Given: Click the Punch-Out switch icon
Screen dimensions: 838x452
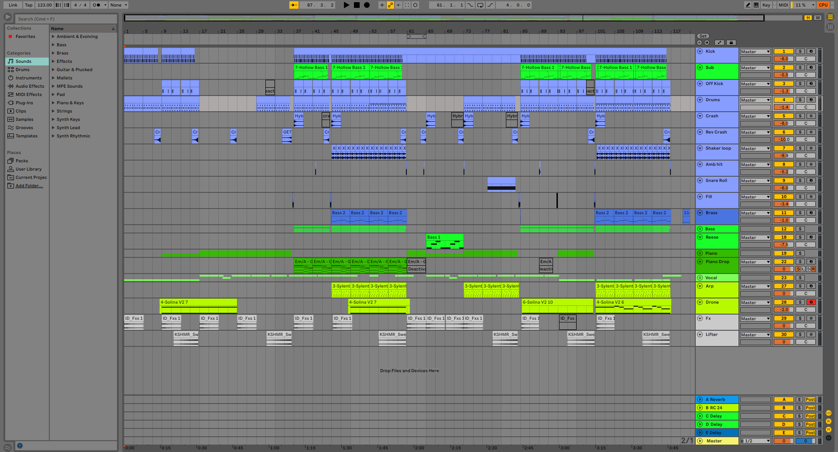Looking at the screenshot, I should click(x=490, y=5).
